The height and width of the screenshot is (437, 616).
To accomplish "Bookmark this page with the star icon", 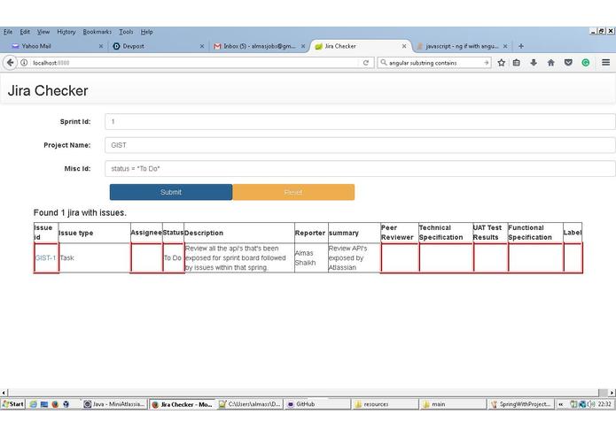I will click(x=502, y=63).
